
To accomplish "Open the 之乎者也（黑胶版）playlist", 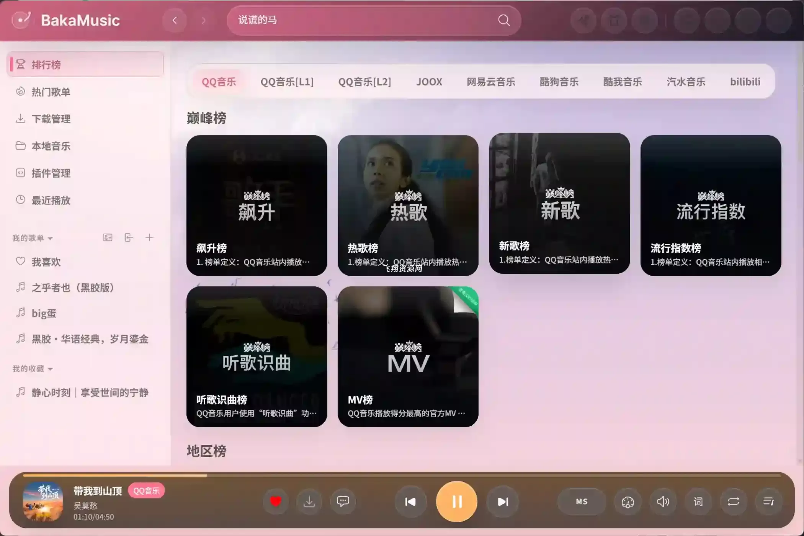I will pos(85,288).
